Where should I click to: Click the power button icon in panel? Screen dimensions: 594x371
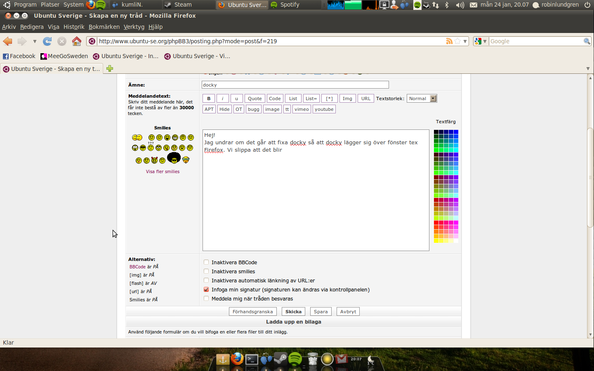coord(587,5)
